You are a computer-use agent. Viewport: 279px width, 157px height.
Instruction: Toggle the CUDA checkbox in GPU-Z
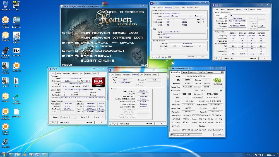pyautogui.click(x=192, y=130)
